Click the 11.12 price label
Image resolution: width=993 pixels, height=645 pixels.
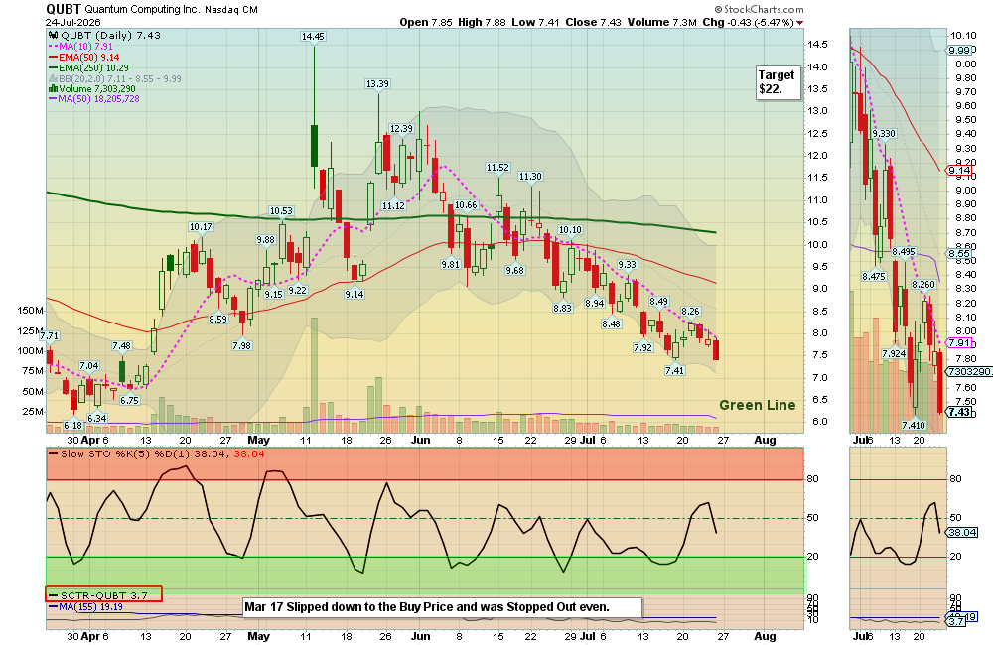[x=393, y=205]
